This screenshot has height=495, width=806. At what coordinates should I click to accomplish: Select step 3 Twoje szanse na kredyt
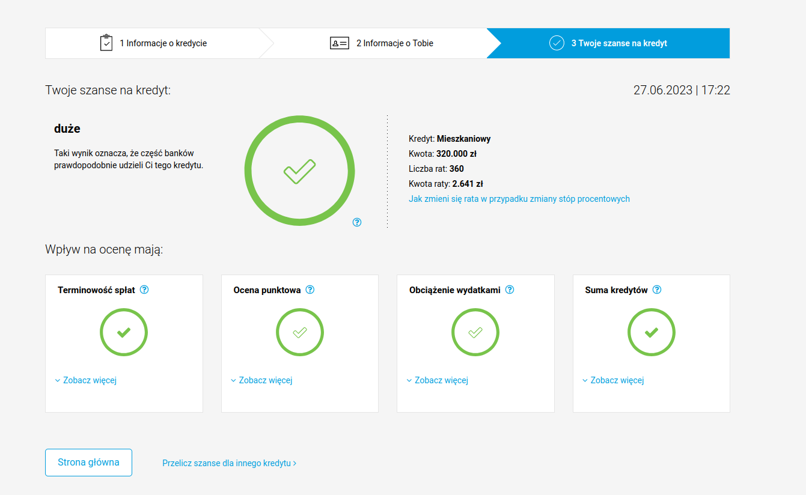pyautogui.click(x=608, y=43)
